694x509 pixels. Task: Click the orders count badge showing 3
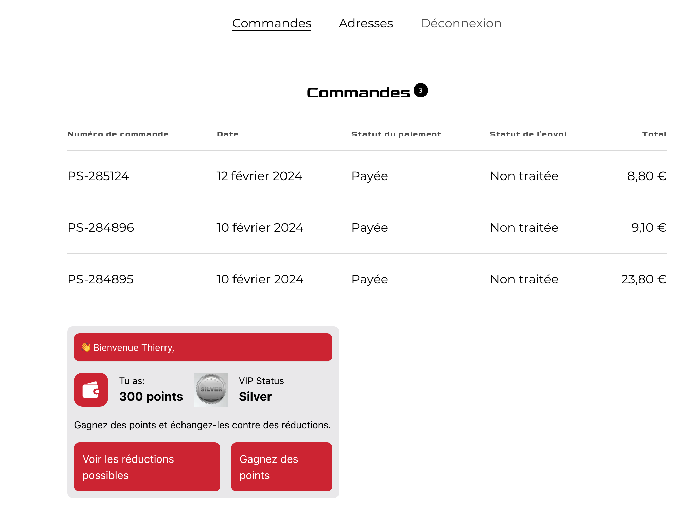(420, 91)
